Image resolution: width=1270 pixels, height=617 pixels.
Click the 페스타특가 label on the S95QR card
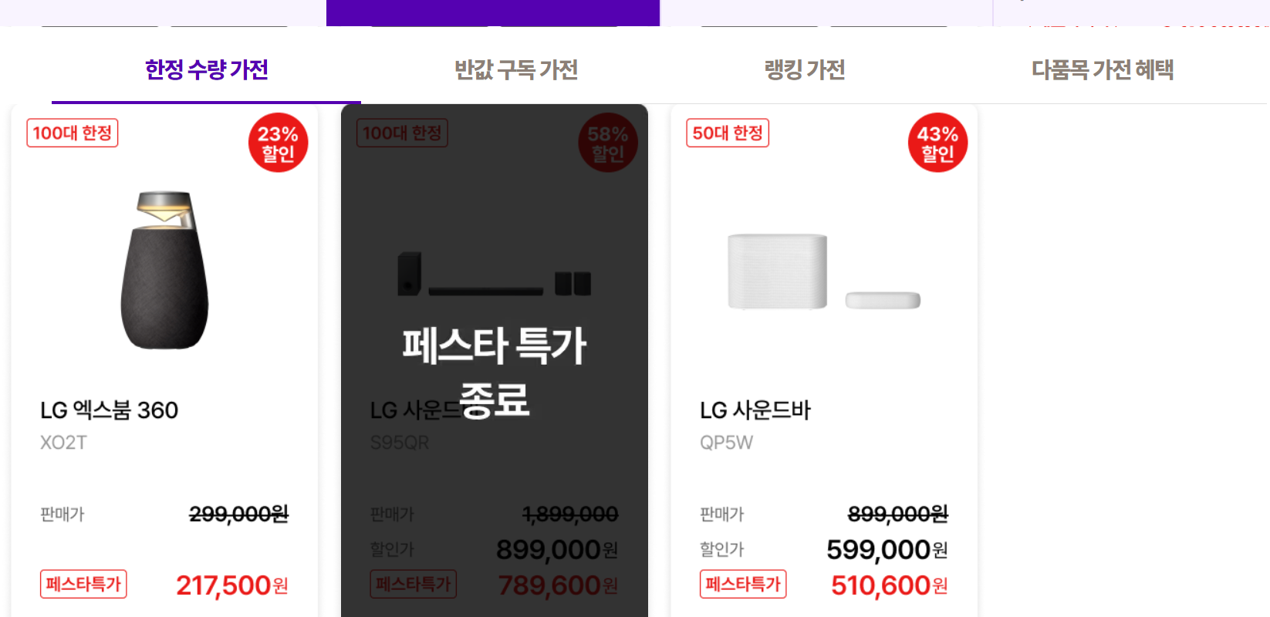tap(413, 584)
